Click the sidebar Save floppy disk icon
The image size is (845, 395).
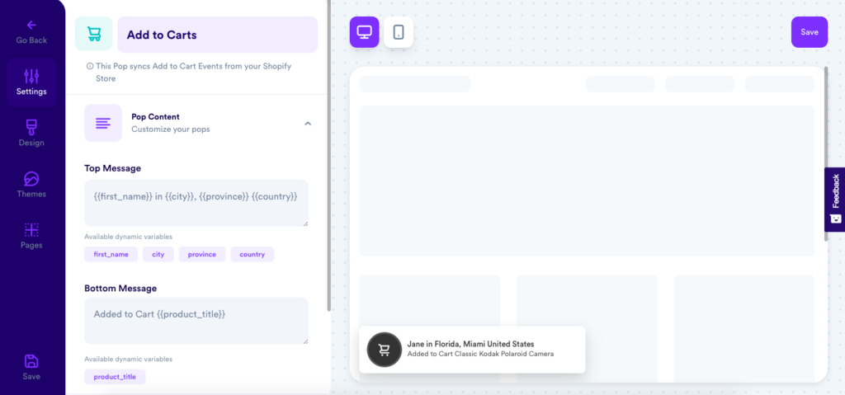click(x=31, y=361)
